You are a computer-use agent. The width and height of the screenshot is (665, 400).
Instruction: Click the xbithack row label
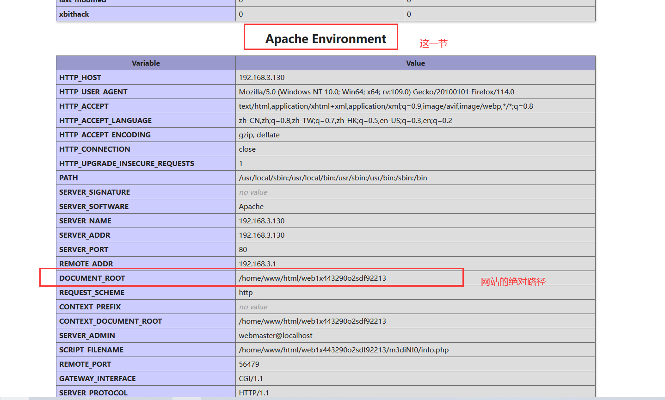click(74, 14)
